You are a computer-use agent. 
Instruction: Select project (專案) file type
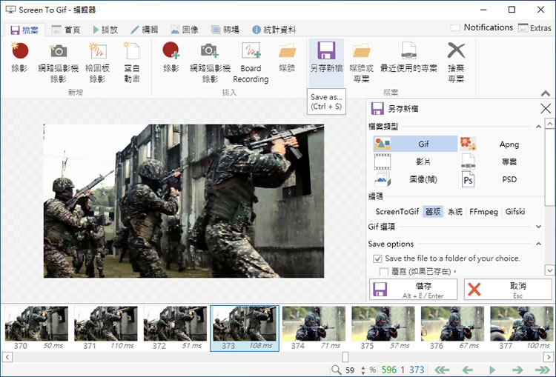point(501,161)
